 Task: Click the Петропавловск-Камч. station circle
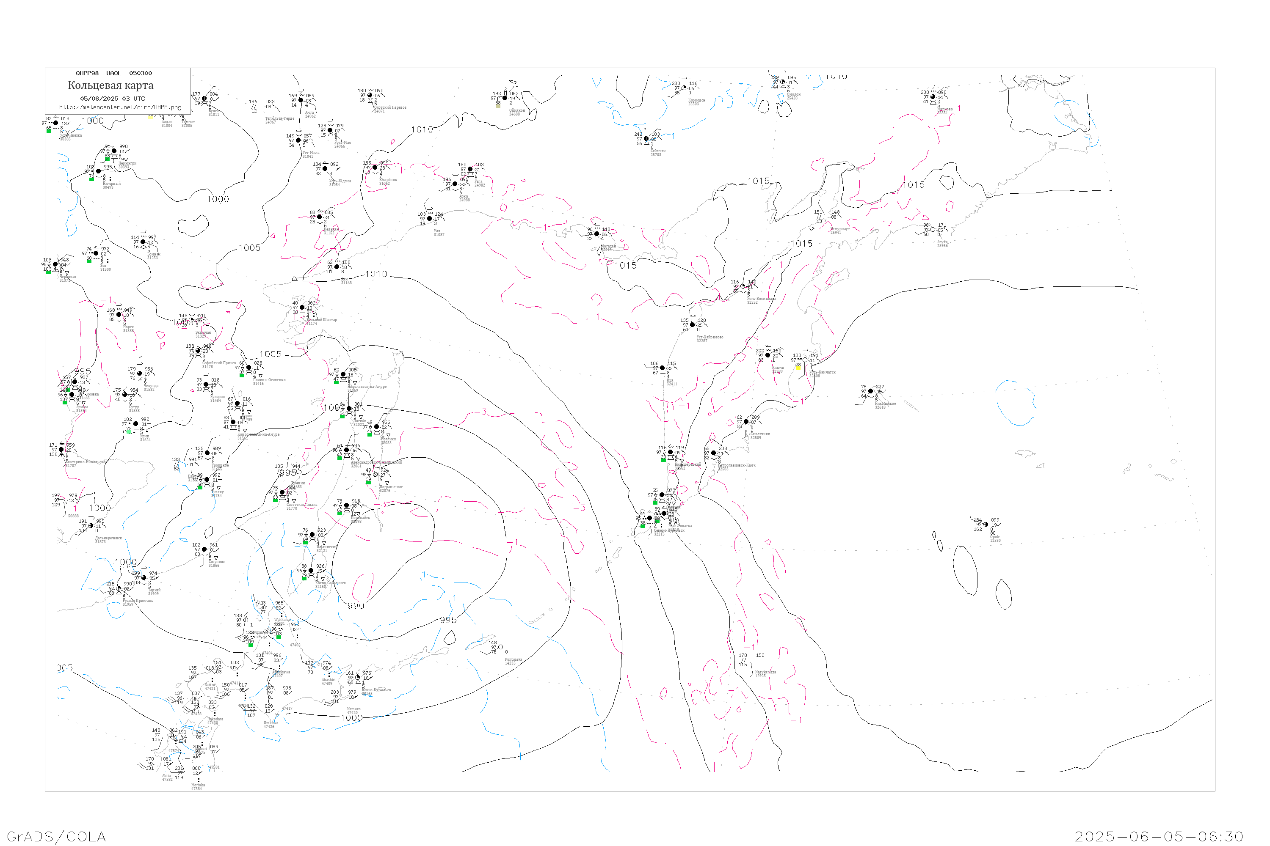714,453
